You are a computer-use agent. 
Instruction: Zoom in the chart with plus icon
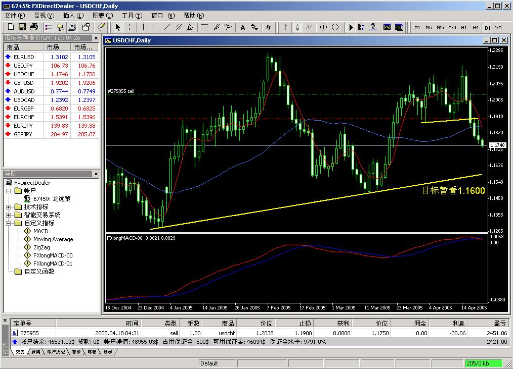click(x=323, y=27)
